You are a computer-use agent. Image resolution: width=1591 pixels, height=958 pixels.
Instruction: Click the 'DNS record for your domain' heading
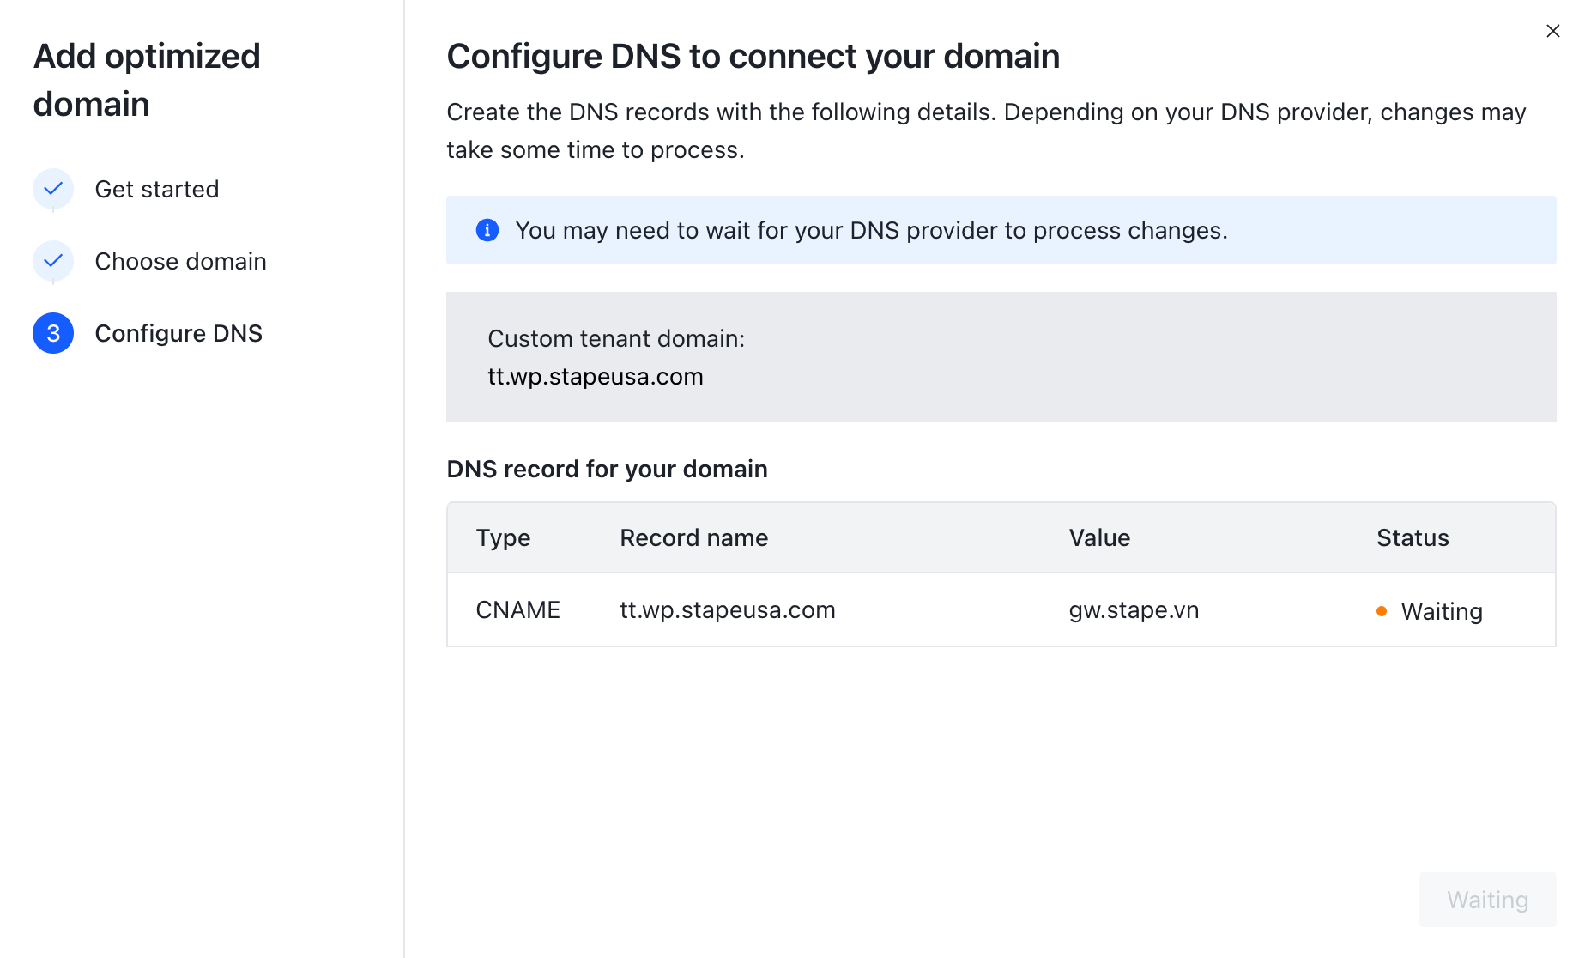608,469
